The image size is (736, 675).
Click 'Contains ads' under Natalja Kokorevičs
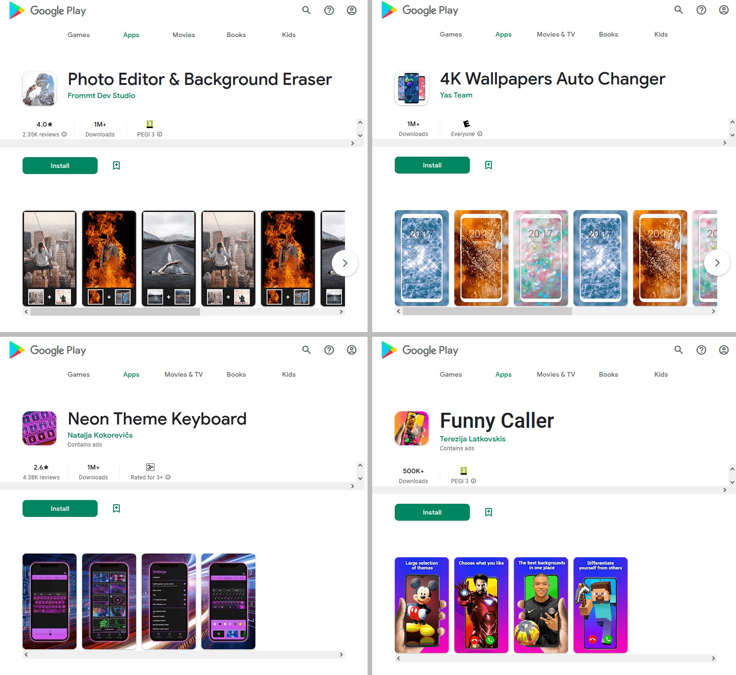pos(84,445)
